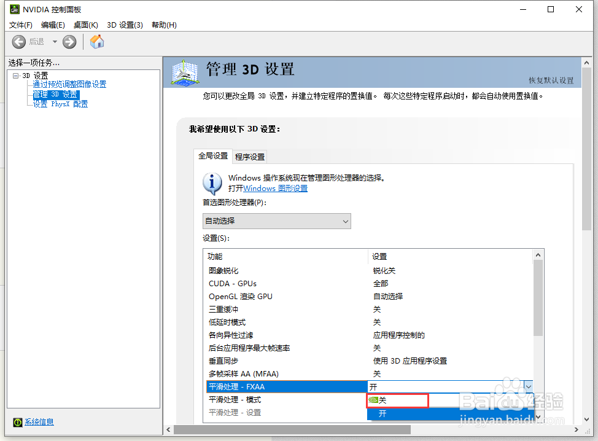Open the FXAA value dropdown arrow

coord(528,387)
